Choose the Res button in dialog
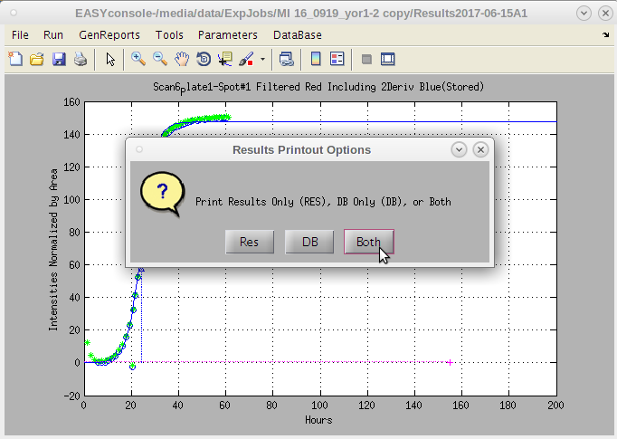 click(249, 242)
